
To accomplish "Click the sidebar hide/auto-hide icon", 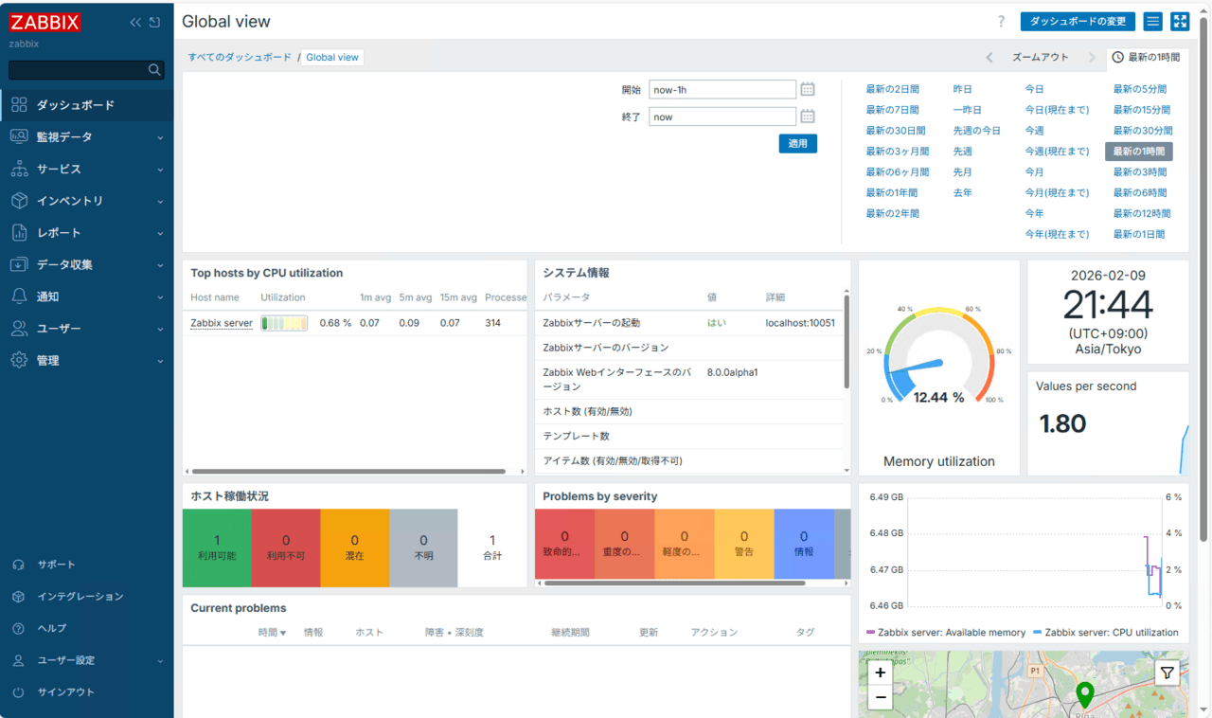I will [x=154, y=22].
